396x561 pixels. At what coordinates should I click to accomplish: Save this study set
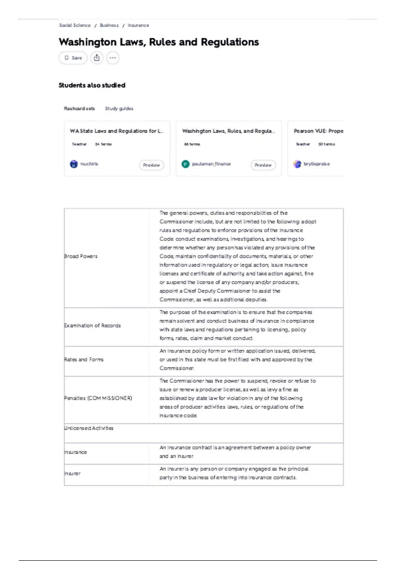73,58
